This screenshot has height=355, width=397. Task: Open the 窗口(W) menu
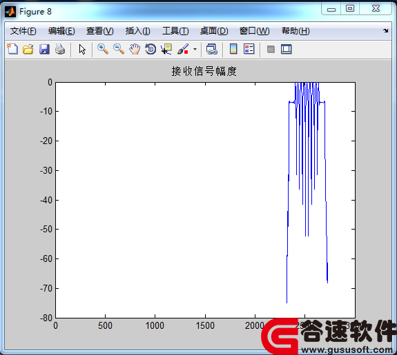click(255, 31)
